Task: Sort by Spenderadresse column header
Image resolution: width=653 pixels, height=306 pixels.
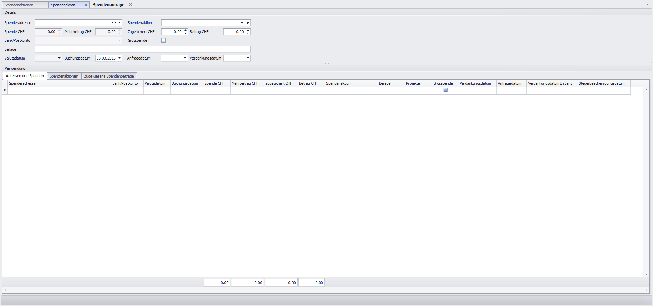Action: coord(60,83)
